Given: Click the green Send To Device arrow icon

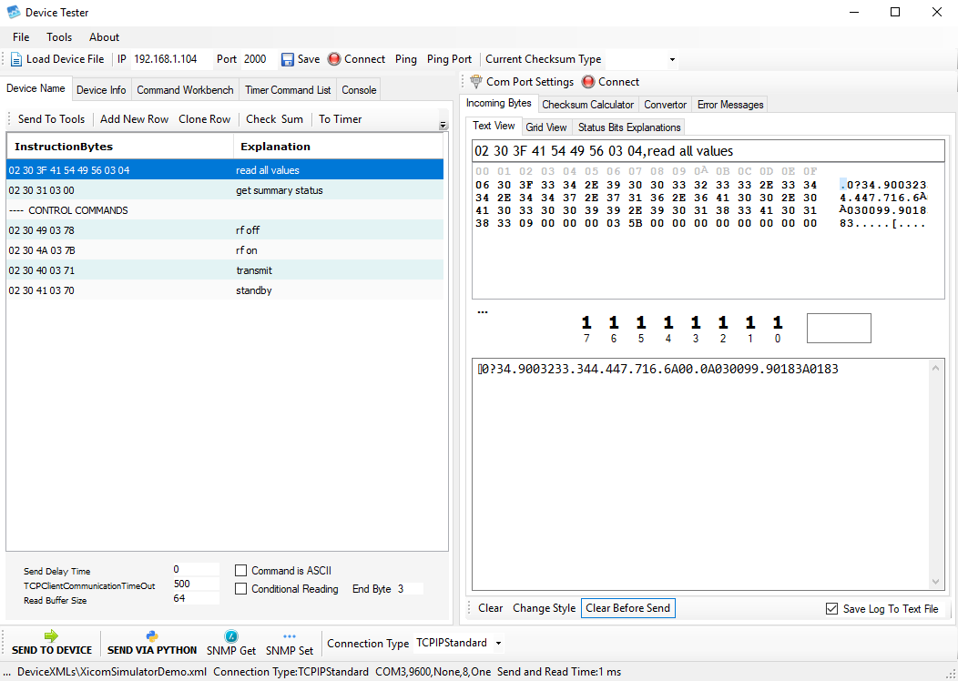Looking at the screenshot, I should (x=51, y=635).
